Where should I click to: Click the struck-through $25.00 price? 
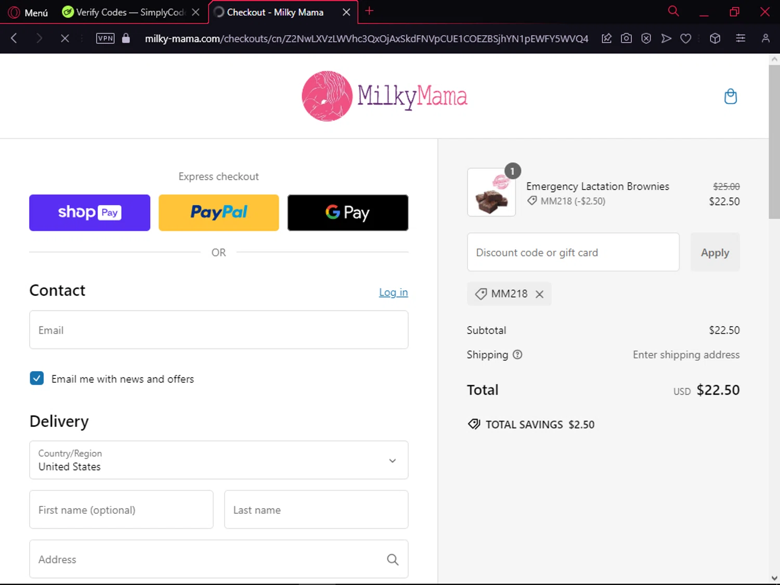coord(726,186)
